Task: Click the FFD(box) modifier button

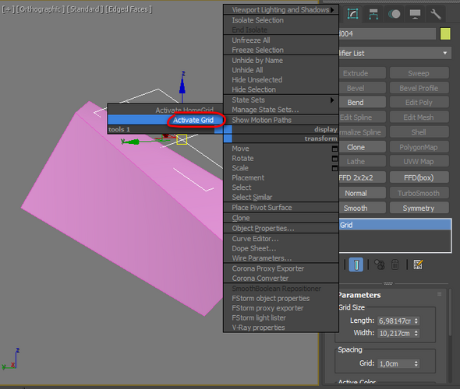Action: (x=419, y=177)
